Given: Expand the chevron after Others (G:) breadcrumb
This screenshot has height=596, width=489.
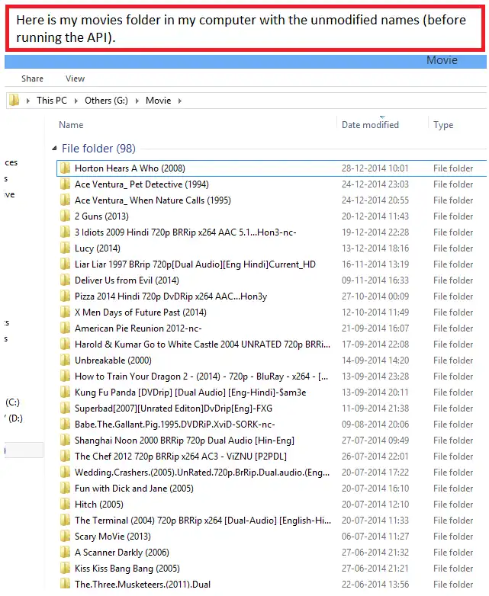Looking at the screenshot, I should pyautogui.click(x=137, y=101).
